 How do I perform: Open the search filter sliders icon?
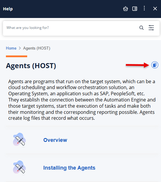coord(151,28)
